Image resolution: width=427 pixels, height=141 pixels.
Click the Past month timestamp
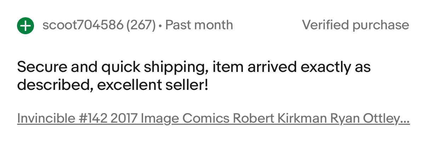(199, 25)
